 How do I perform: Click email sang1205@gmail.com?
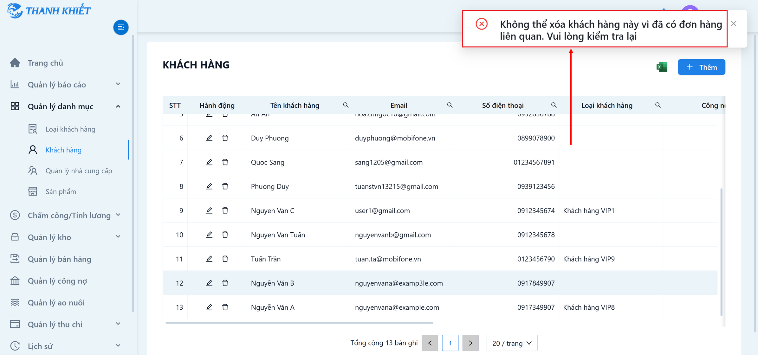(389, 162)
